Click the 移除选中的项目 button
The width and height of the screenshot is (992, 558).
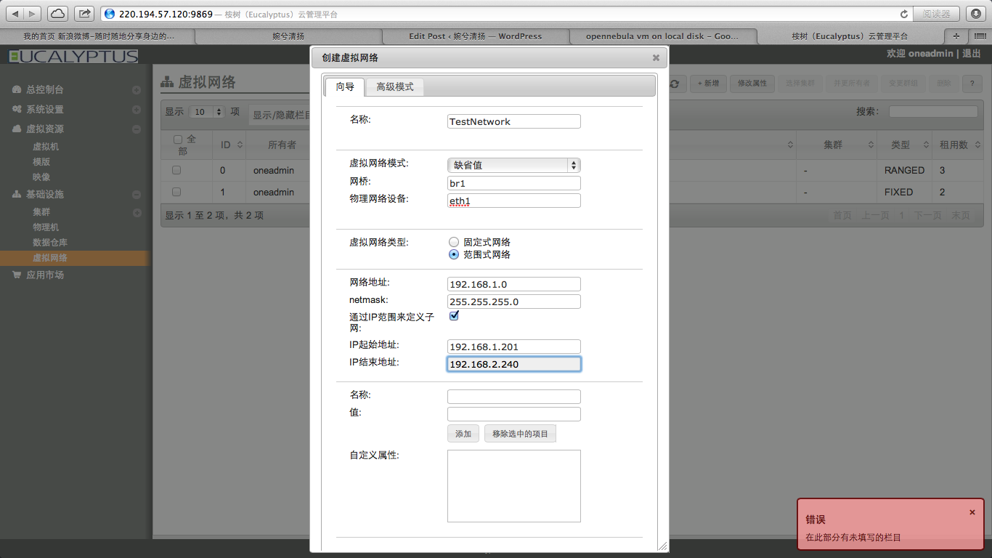520,434
